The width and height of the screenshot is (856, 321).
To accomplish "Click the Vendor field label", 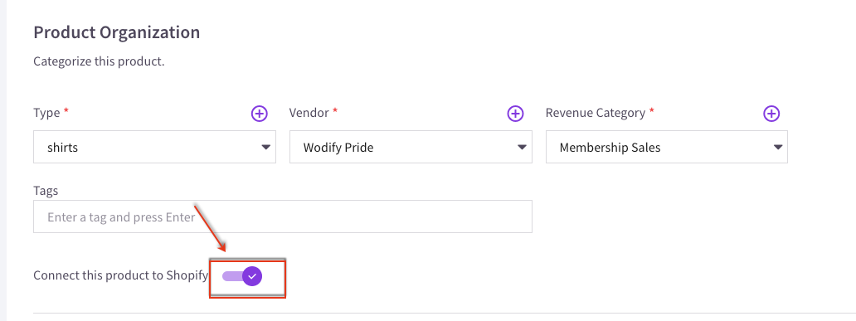I will pos(309,113).
